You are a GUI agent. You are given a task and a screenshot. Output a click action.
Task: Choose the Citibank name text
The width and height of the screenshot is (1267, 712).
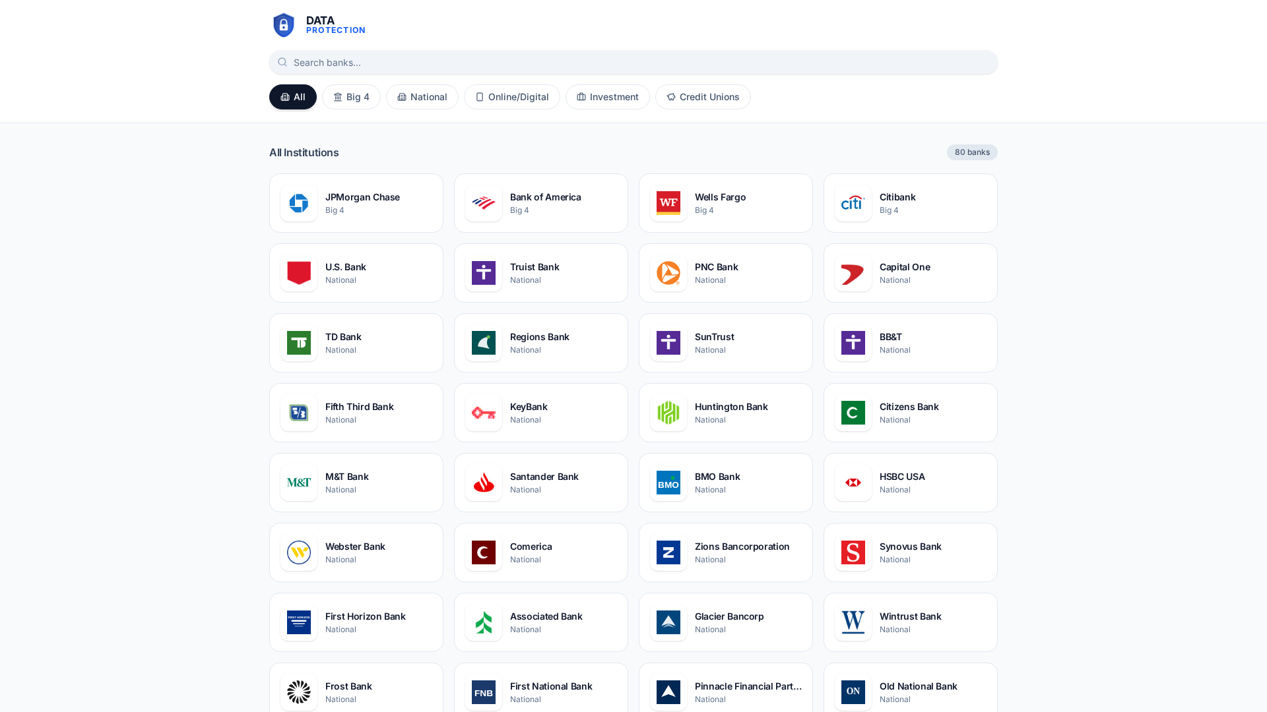[x=897, y=197]
